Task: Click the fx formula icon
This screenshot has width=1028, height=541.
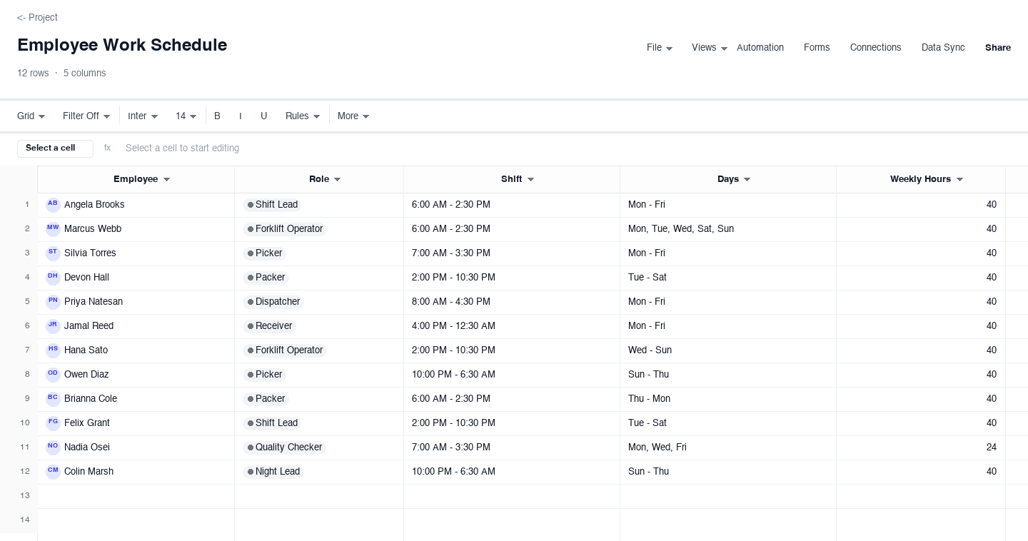Action: [x=107, y=148]
